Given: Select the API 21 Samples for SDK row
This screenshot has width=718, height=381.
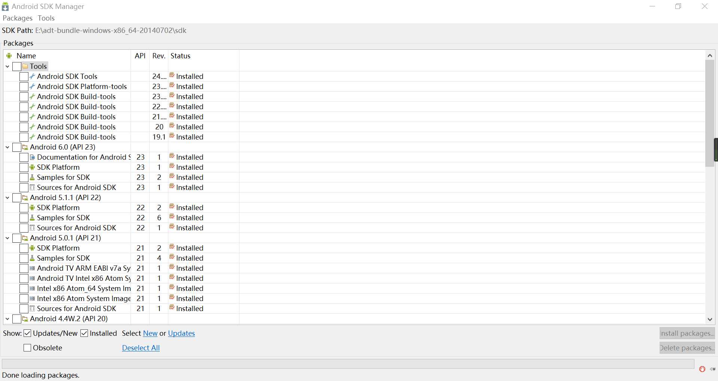Looking at the screenshot, I should [354, 258].
